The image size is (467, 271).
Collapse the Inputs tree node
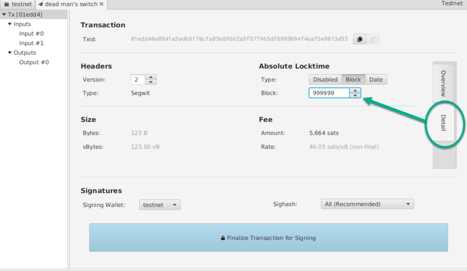10,24
